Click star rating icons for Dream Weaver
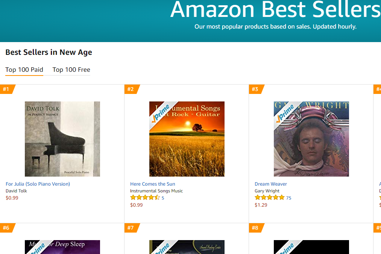Image resolution: width=381 pixels, height=254 pixels. [x=269, y=198]
